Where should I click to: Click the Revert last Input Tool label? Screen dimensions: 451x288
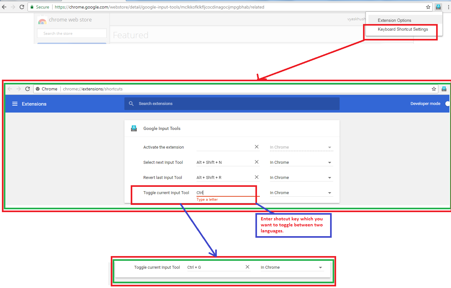(x=163, y=177)
